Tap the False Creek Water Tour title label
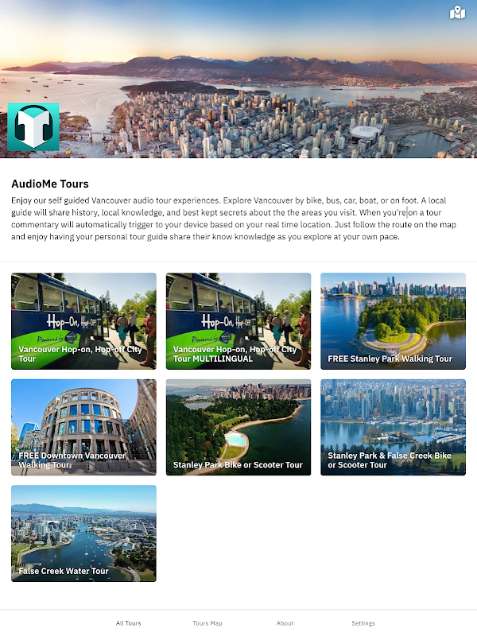 tap(64, 571)
